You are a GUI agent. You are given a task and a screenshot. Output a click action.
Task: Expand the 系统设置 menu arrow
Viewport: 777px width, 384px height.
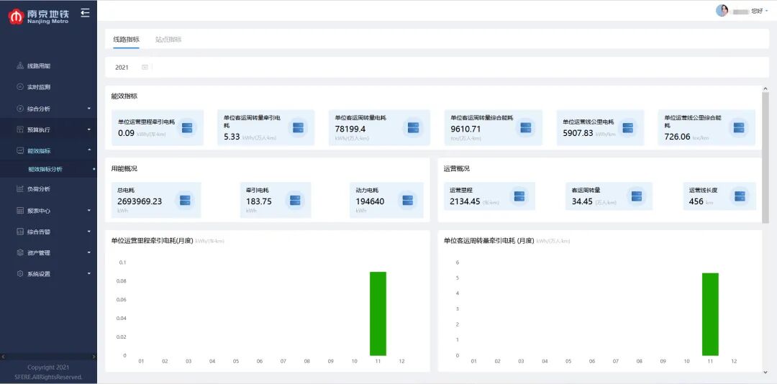89,273
